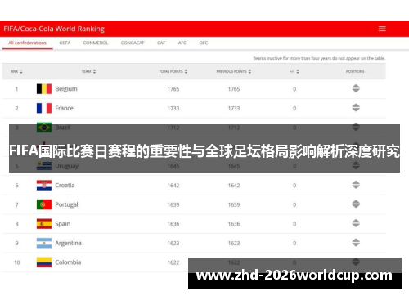
Task: Sort table by +/- column
Action: click(x=294, y=71)
